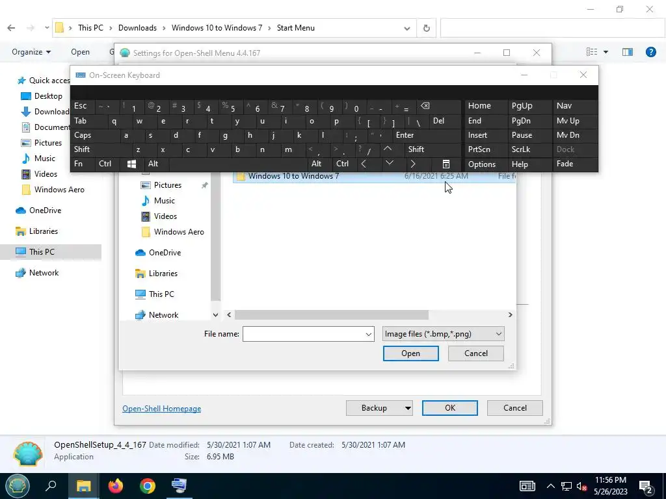The image size is (666, 499).
Task: Tap the up arrow key on keyboard
Action: 388,149
